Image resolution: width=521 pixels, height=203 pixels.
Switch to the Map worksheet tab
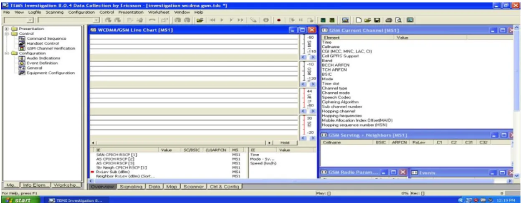(x=171, y=186)
